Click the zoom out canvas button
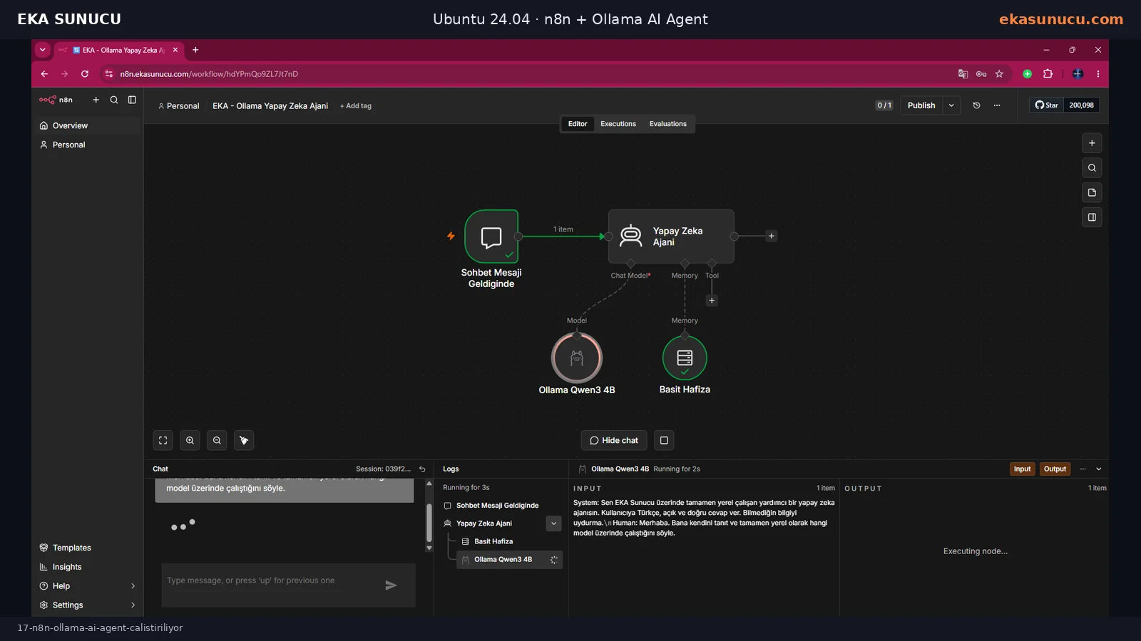Image resolution: width=1141 pixels, height=641 pixels. (217, 440)
